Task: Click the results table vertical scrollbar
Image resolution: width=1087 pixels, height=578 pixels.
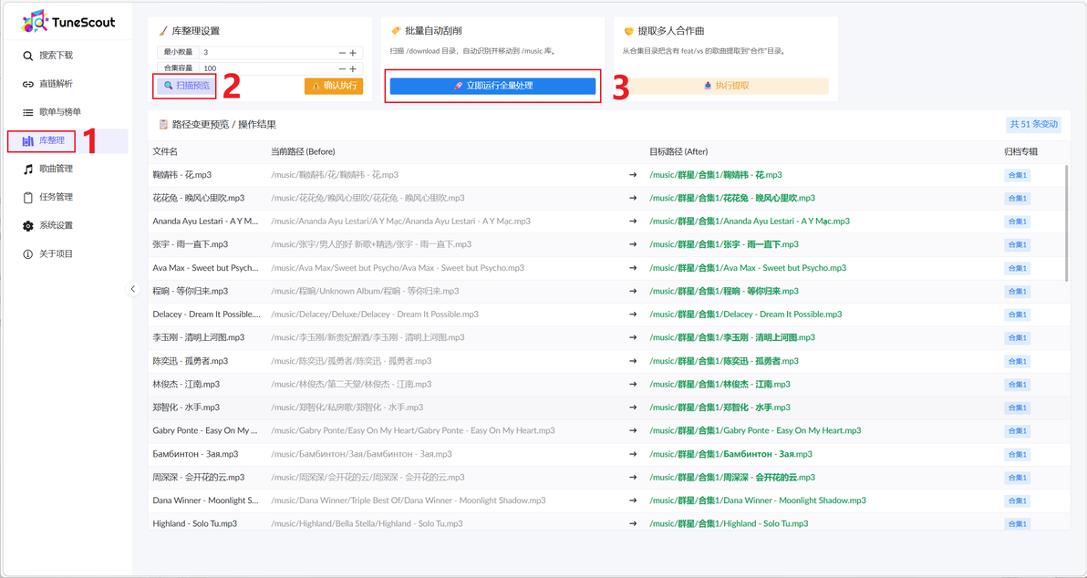Action: click(x=1067, y=223)
